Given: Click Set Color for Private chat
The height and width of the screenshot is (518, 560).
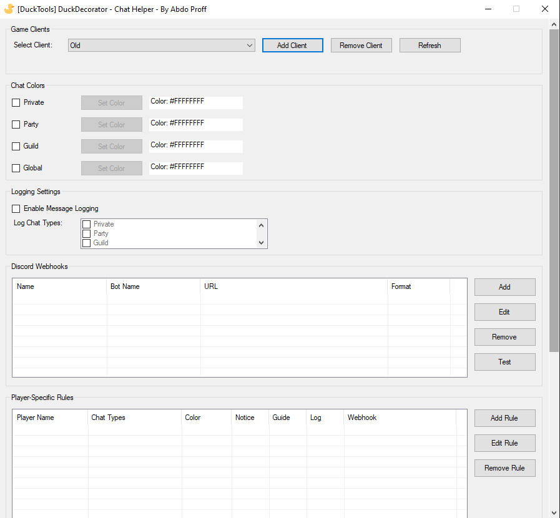Looking at the screenshot, I should tap(111, 102).
